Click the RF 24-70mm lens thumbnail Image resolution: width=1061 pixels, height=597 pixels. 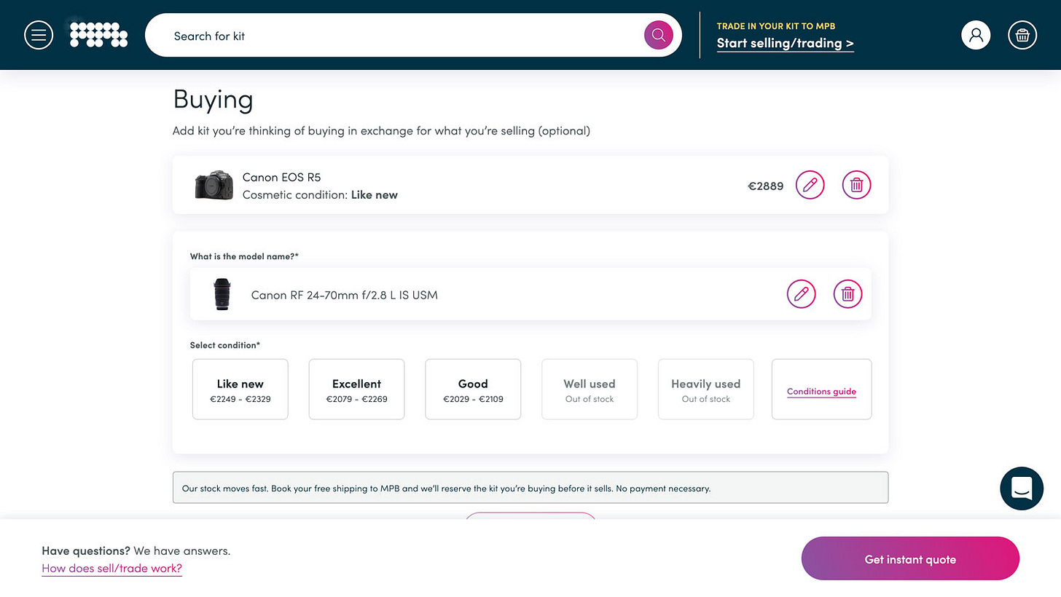coord(222,294)
